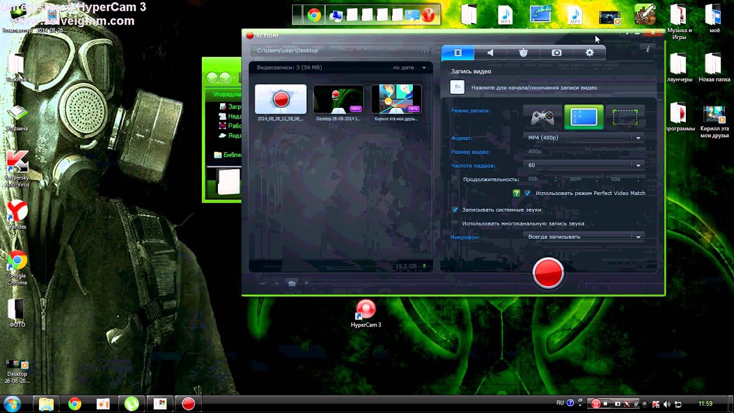Click the Action! red record taskbar icon

coord(188,404)
